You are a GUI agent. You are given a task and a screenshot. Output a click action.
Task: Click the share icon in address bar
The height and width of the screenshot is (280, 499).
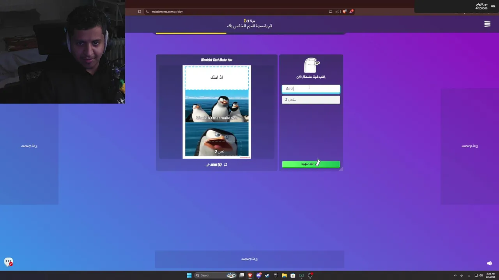pyautogui.click(x=337, y=12)
